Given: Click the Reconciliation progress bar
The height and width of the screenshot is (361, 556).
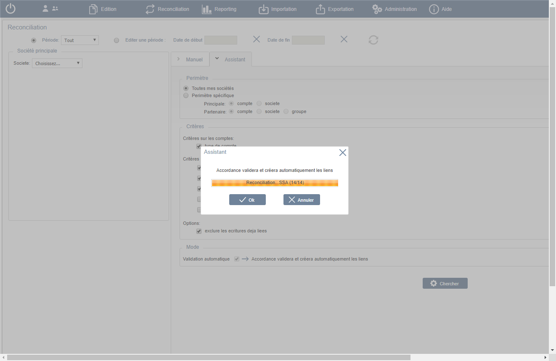Looking at the screenshot, I should coord(275,183).
